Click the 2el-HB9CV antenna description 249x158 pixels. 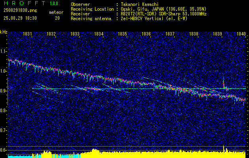pos(154,19)
